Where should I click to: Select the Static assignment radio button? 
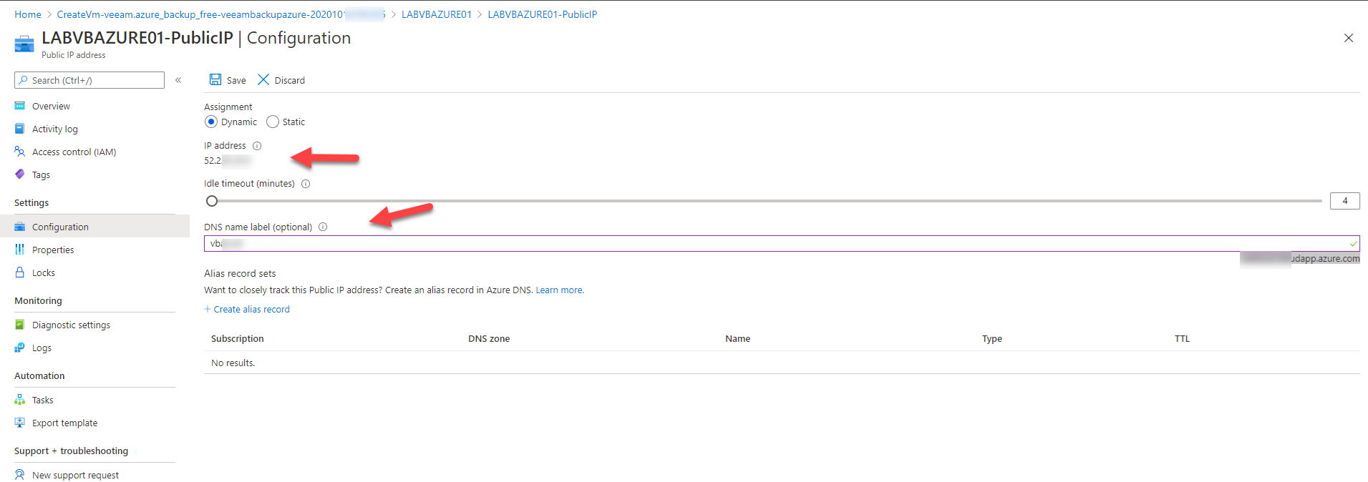273,122
